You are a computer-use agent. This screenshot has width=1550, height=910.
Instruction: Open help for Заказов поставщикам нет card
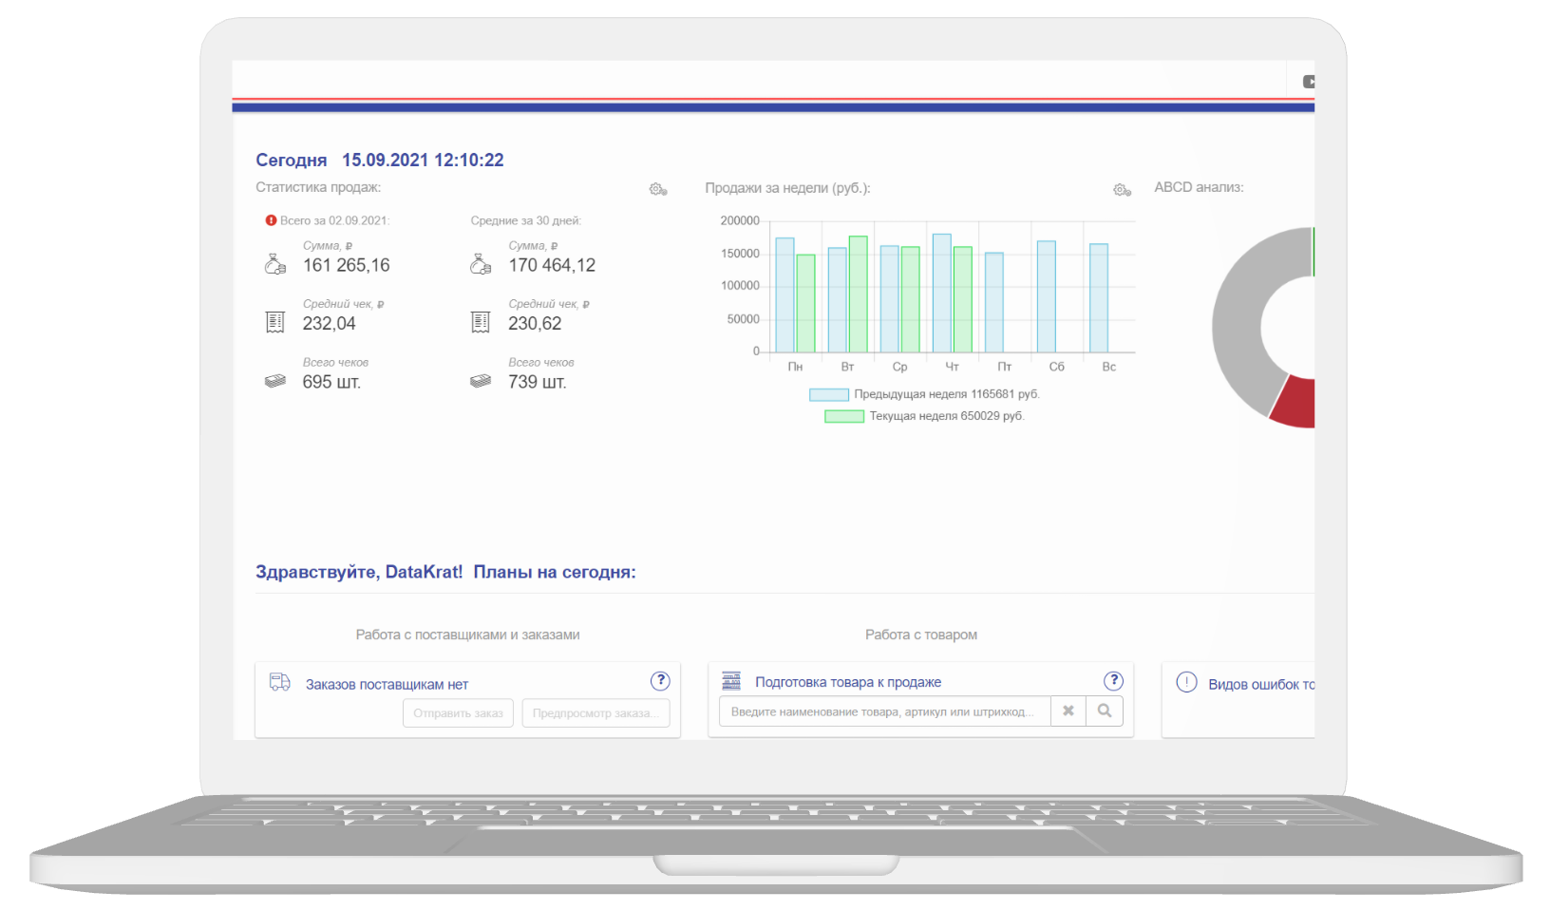(x=660, y=681)
